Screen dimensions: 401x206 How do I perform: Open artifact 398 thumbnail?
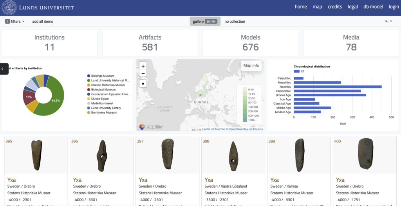coord(233,155)
